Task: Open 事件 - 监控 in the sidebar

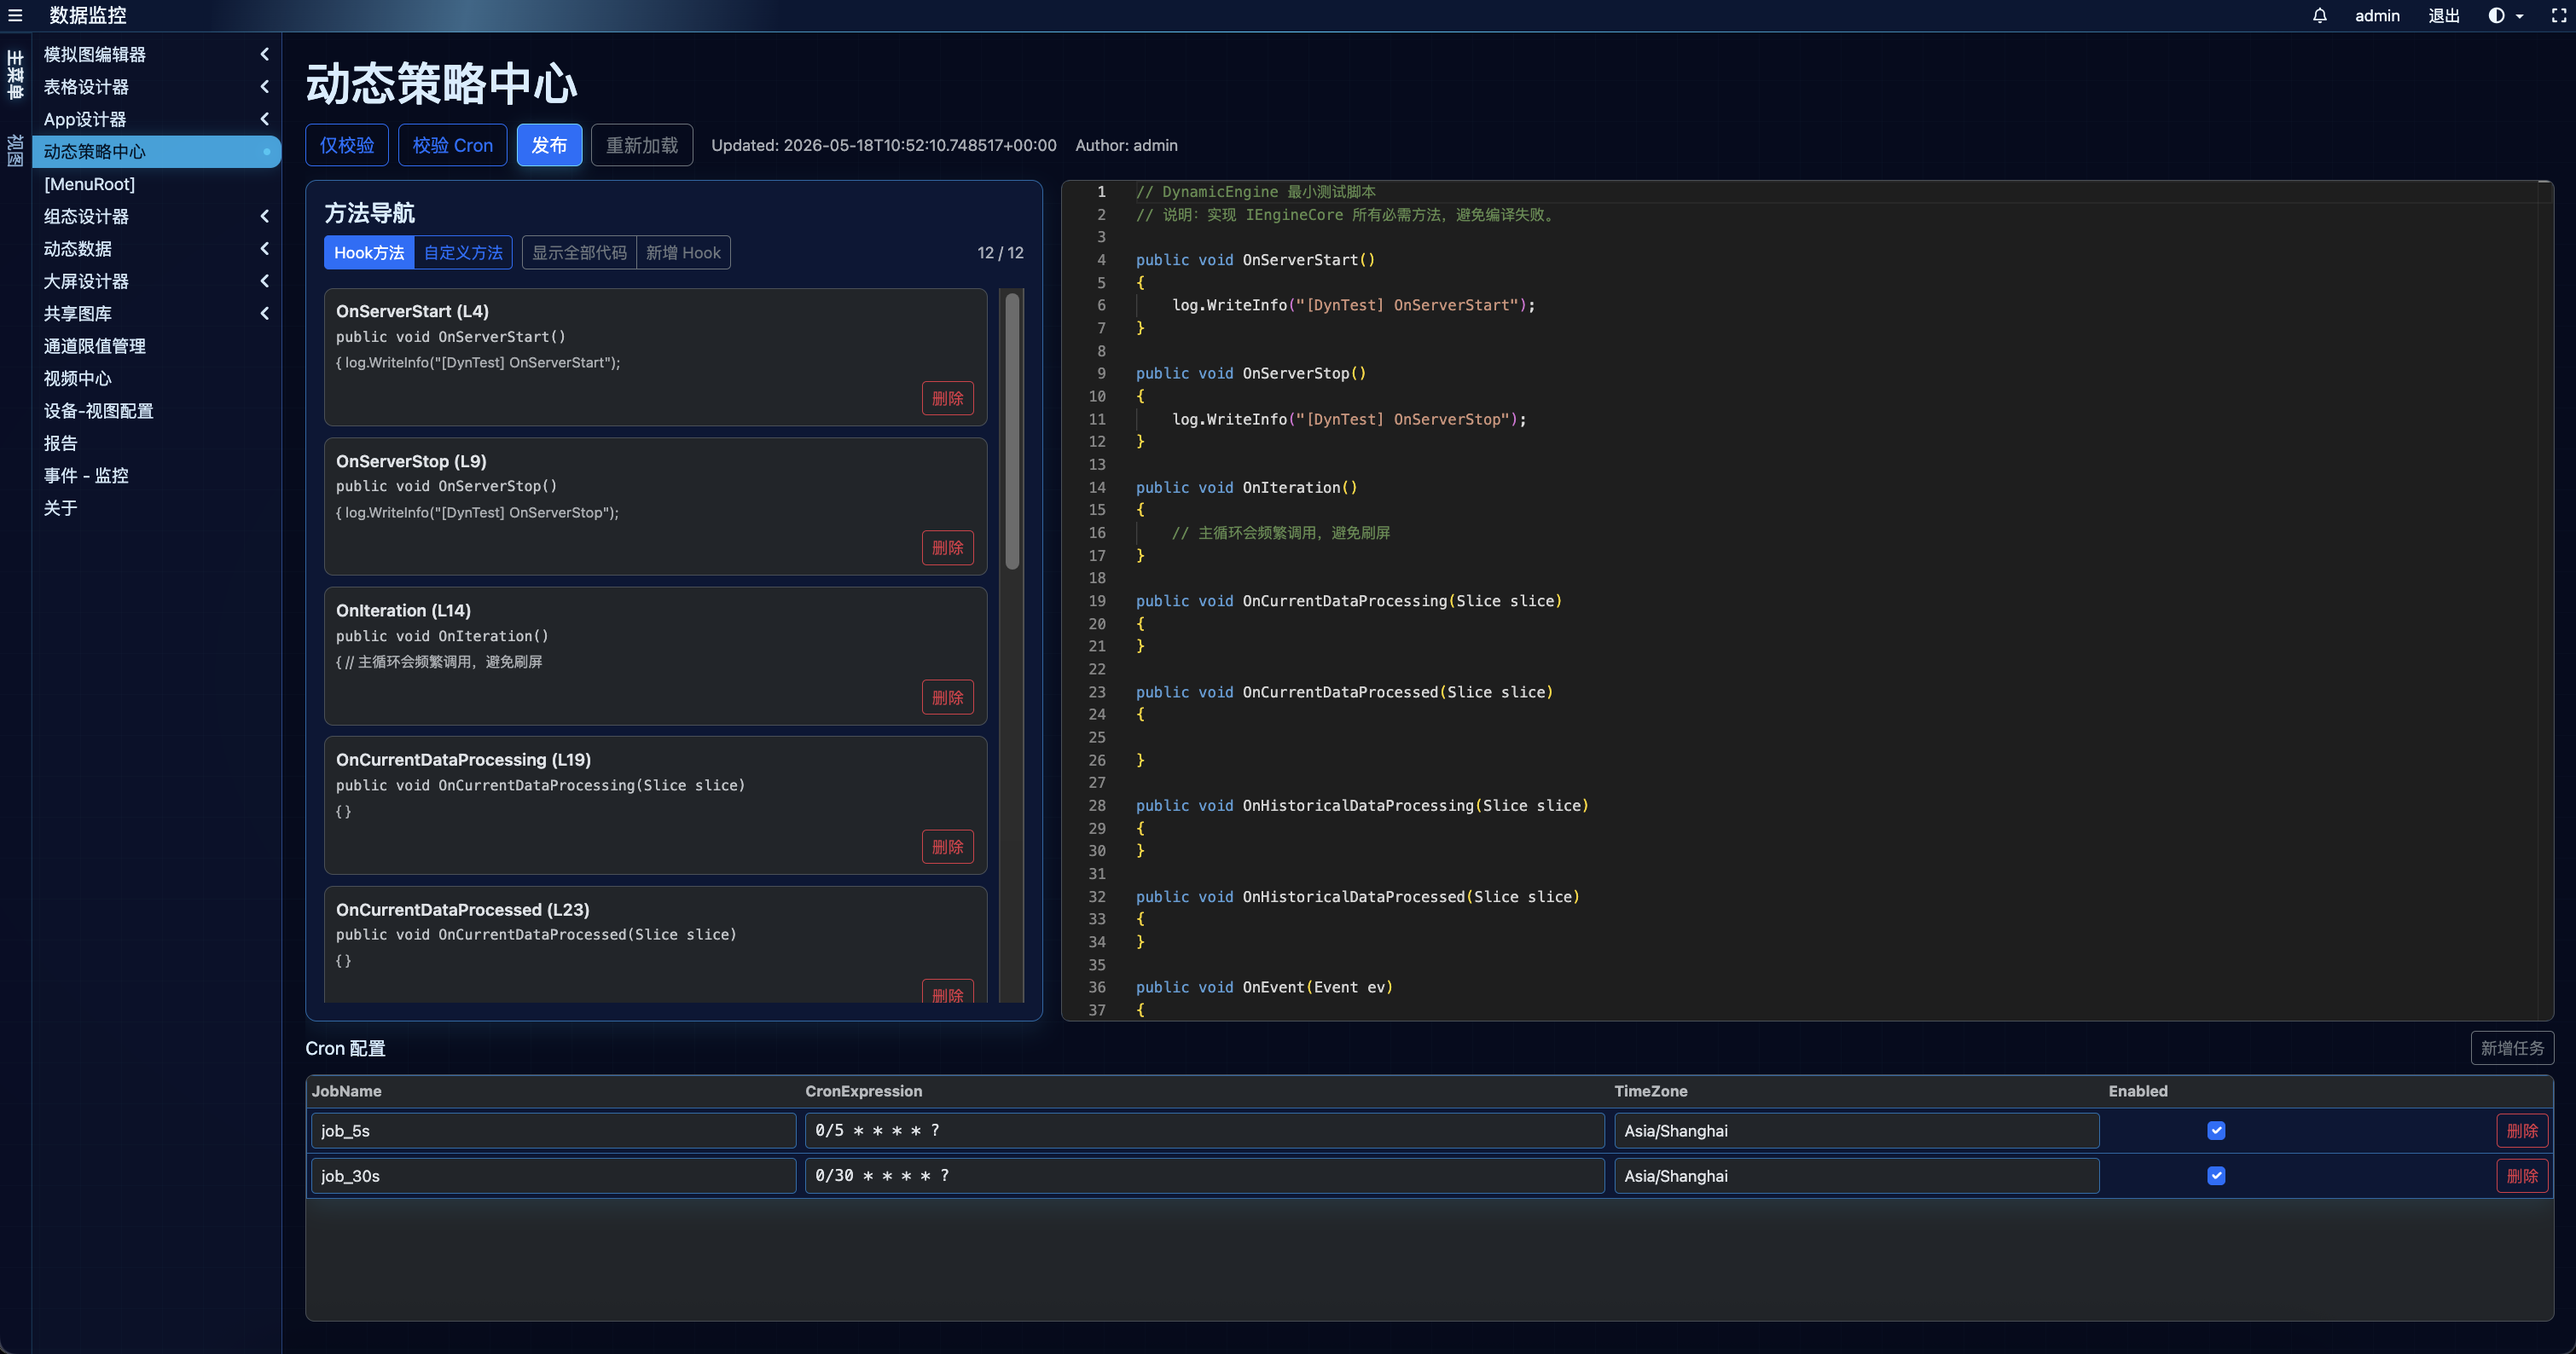Action: point(156,475)
